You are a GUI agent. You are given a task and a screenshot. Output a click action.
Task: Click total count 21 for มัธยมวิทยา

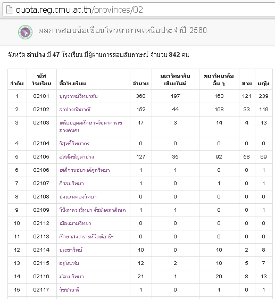[141, 277]
